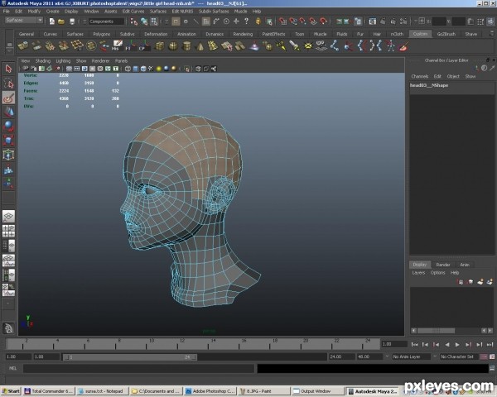Image resolution: width=497 pixels, height=397 pixels.
Task: Switch to the Polygons shelf tab
Action: [x=101, y=34]
